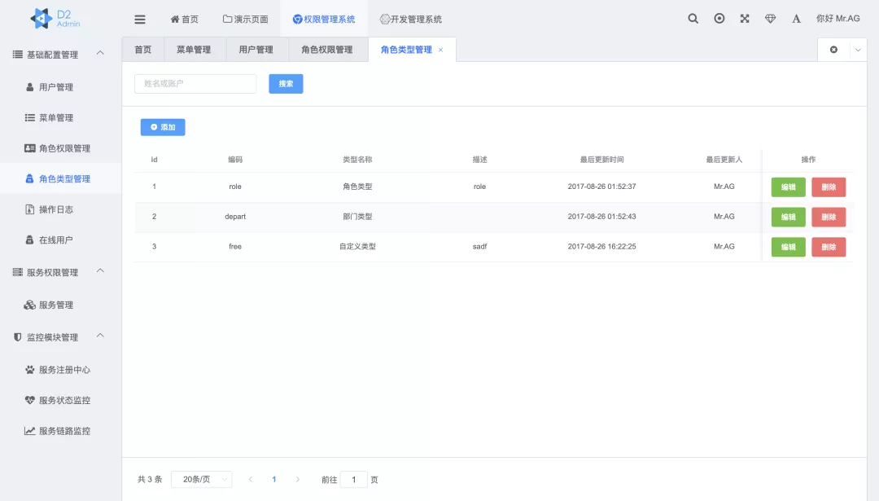Toggle fullscreen with the expand arrows icon

coord(744,18)
